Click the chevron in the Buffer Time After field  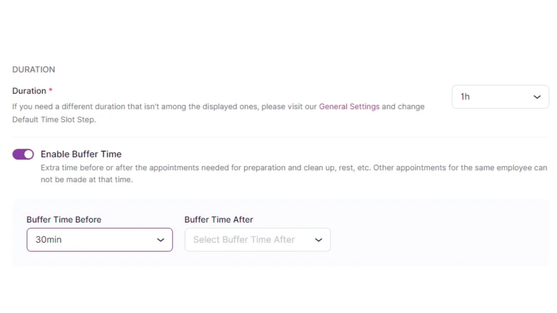pos(318,240)
